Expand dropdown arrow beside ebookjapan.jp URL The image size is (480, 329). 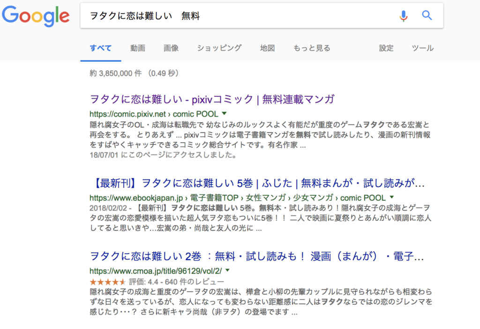coord(392,197)
